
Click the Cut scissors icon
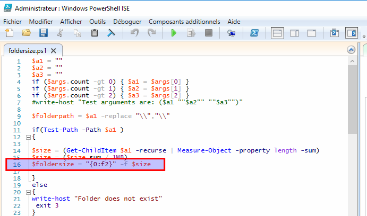click(x=60, y=33)
